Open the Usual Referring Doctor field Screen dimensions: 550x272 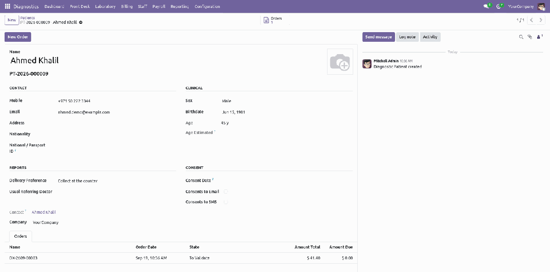117,192
